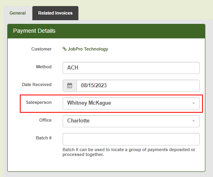Click the Payment Details panel header
This screenshot has height=177, width=213.
click(x=106, y=31)
